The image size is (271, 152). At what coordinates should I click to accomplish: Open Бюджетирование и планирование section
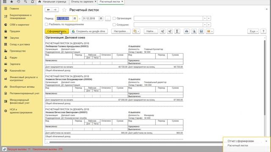(x=20, y=16)
